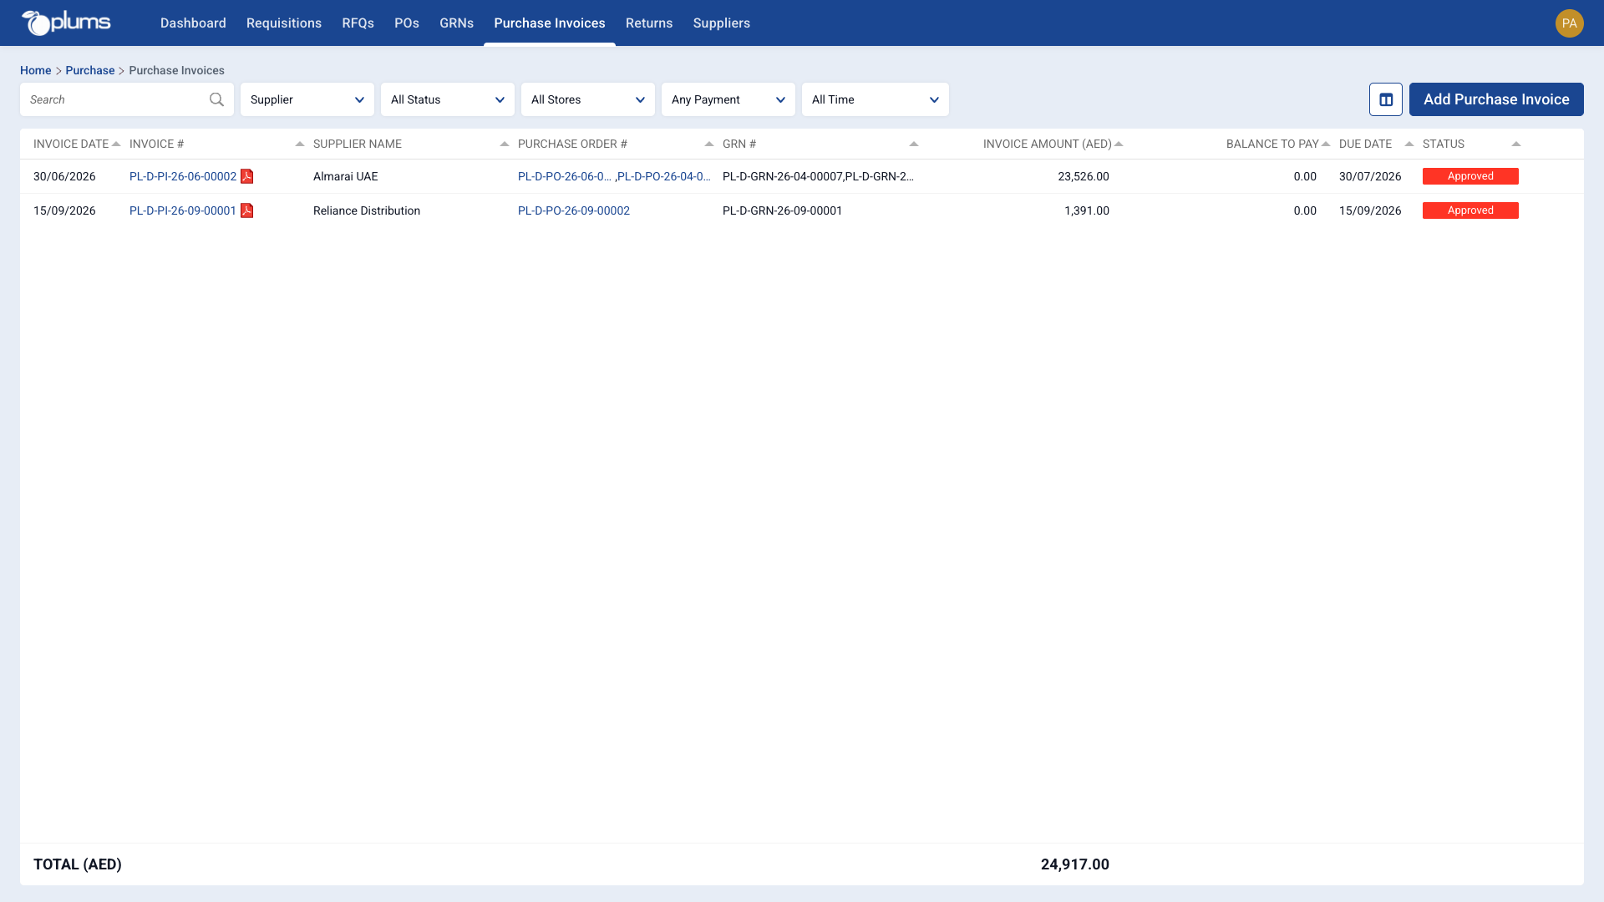
Task: Open PDF for invoice PL-D-PI-26-06-00002
Action: (246, 176)
